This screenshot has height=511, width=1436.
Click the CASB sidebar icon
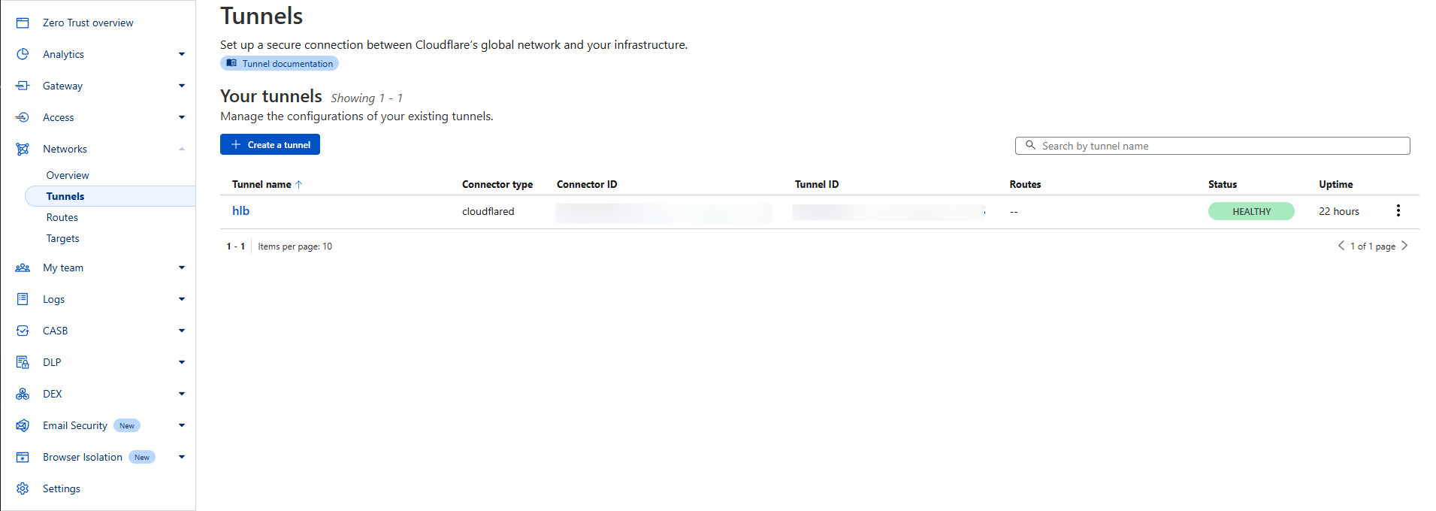click(x=23, y=331)
